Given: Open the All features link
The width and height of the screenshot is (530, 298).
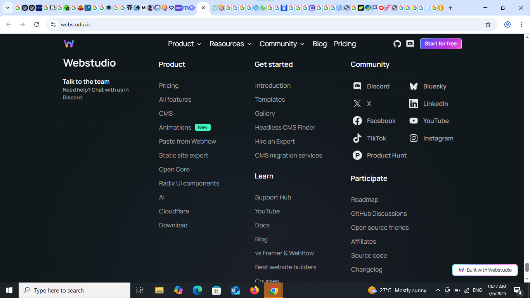Looking at the screenshot, I should click(x=175, y=99).
